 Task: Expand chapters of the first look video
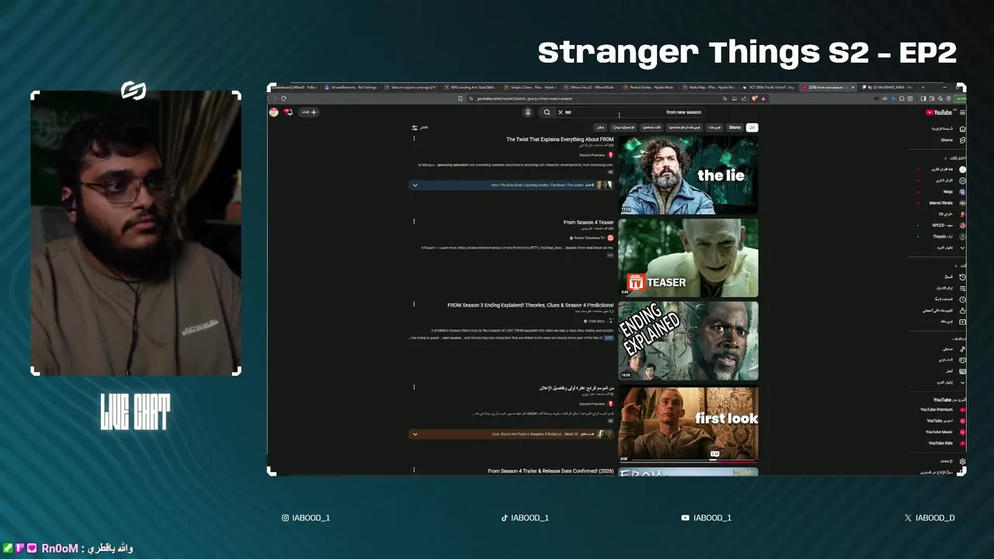click(x=415, y=434)
